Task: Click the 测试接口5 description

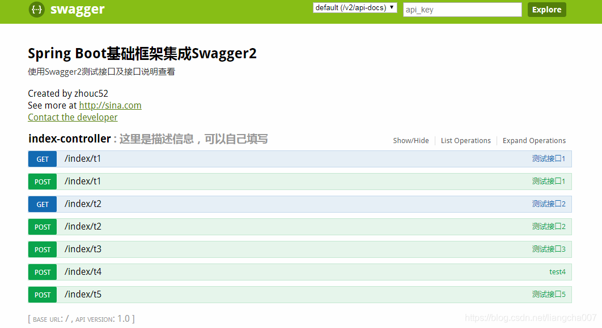Action: click(x=549, y=294)
